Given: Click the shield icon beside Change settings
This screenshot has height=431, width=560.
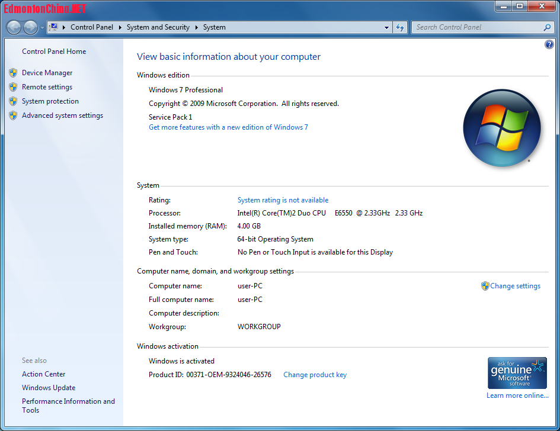Looking at the screenshot, I should tap(485, 286).
